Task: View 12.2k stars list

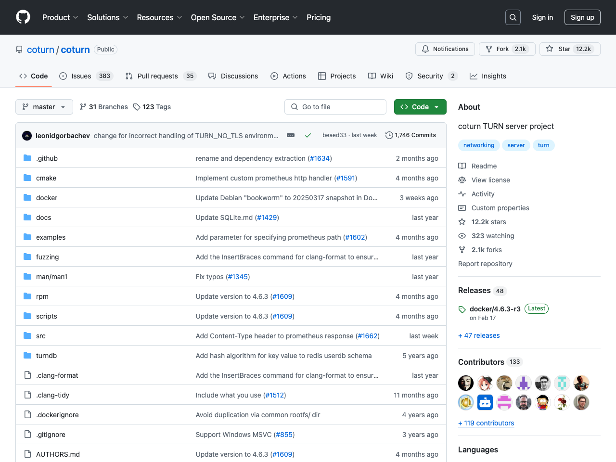Action: coord(482,222)
